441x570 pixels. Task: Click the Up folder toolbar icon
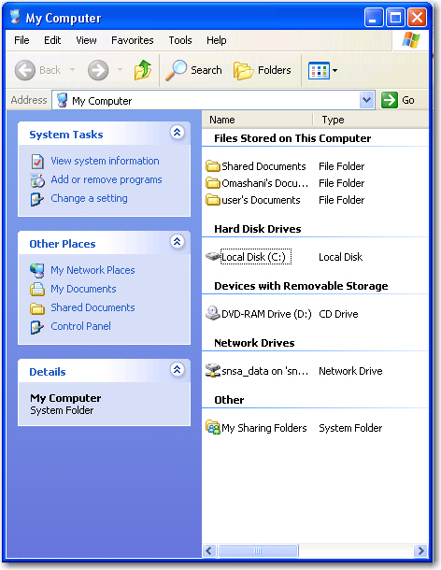tap(143, 70)
